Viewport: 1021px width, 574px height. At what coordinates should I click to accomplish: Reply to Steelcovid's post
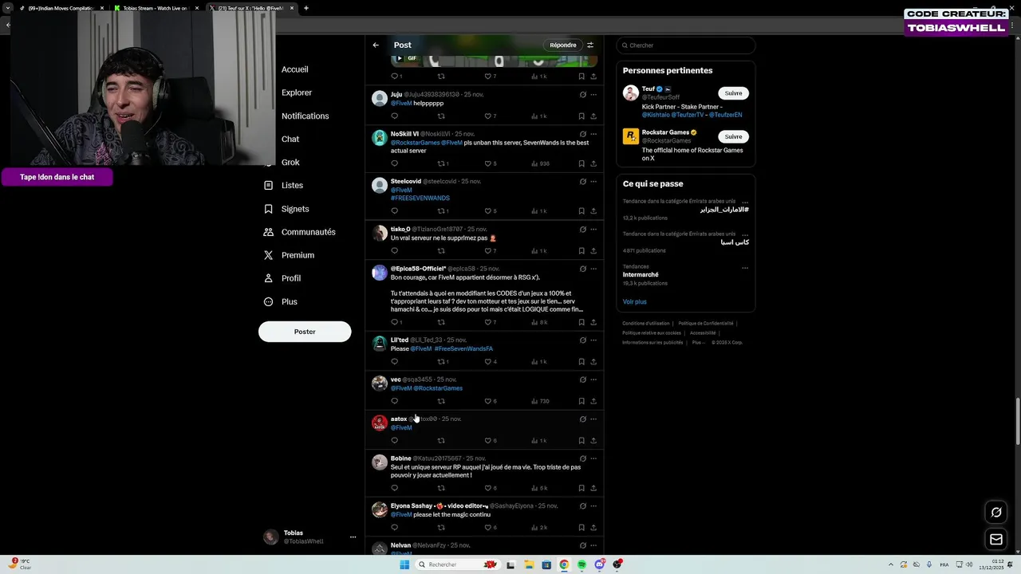tap(394, 211)
